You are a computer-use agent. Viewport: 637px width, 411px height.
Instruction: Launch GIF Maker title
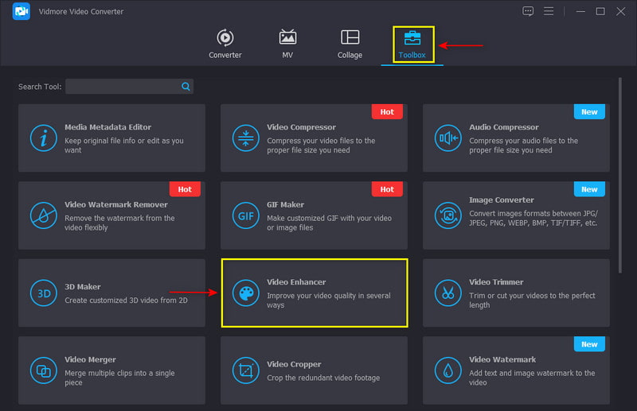[x=285, y=204]
